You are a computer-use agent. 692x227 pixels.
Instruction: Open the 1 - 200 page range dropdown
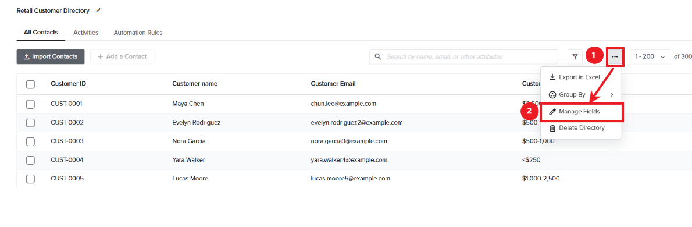pyautogui.click(x=650, y=56)
